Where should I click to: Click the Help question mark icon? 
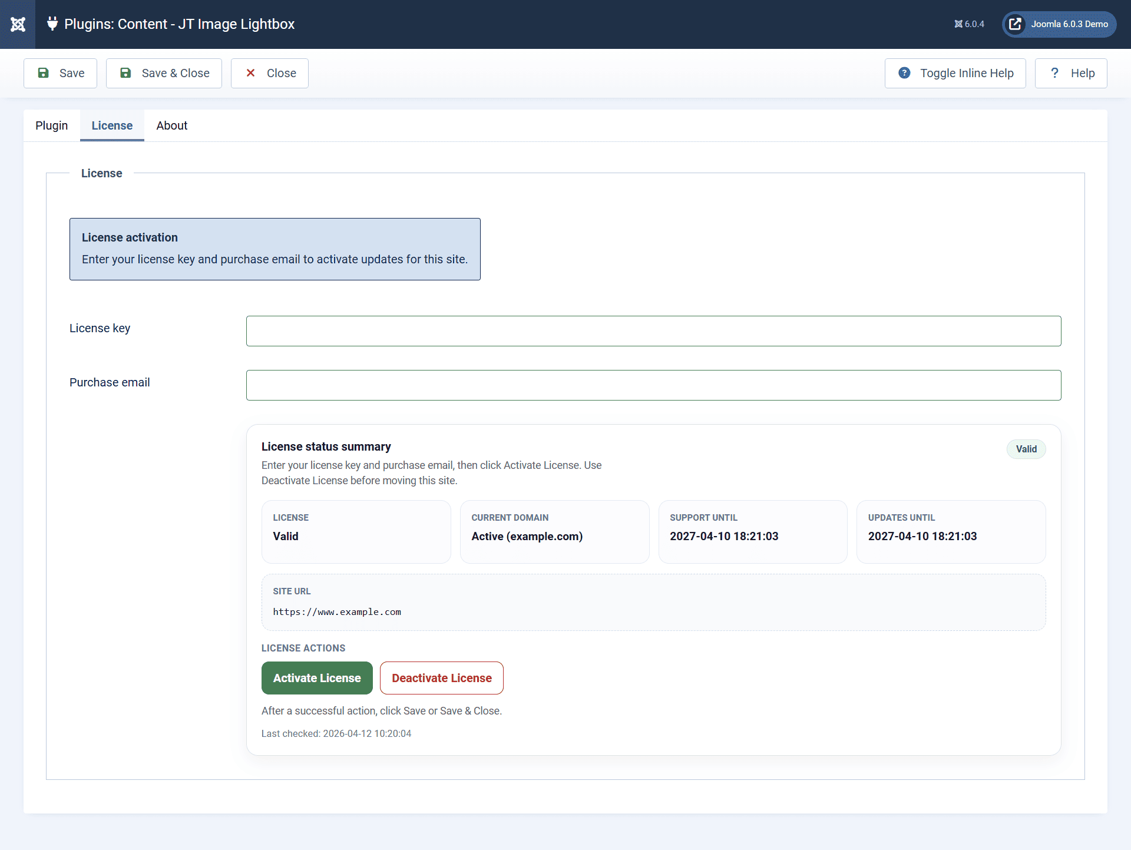[1054, 73]
